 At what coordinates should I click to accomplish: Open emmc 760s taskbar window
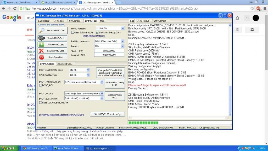point(68,148)
